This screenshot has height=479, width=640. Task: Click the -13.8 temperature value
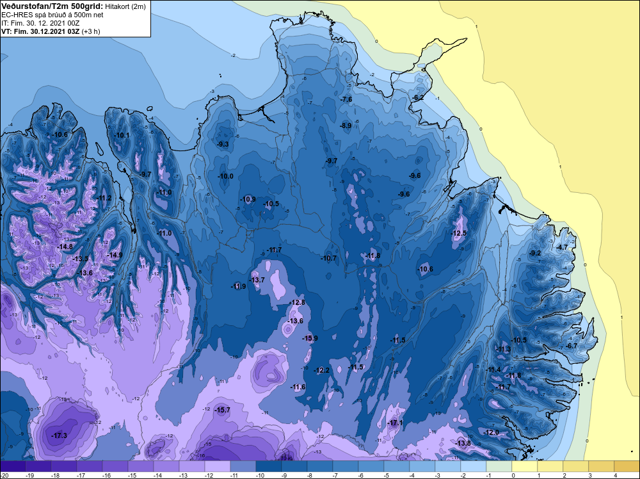click(x=463, y=443)
